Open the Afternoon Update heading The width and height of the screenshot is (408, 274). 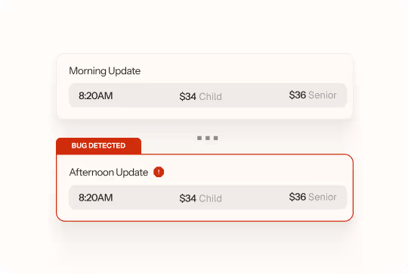point(109,173)
